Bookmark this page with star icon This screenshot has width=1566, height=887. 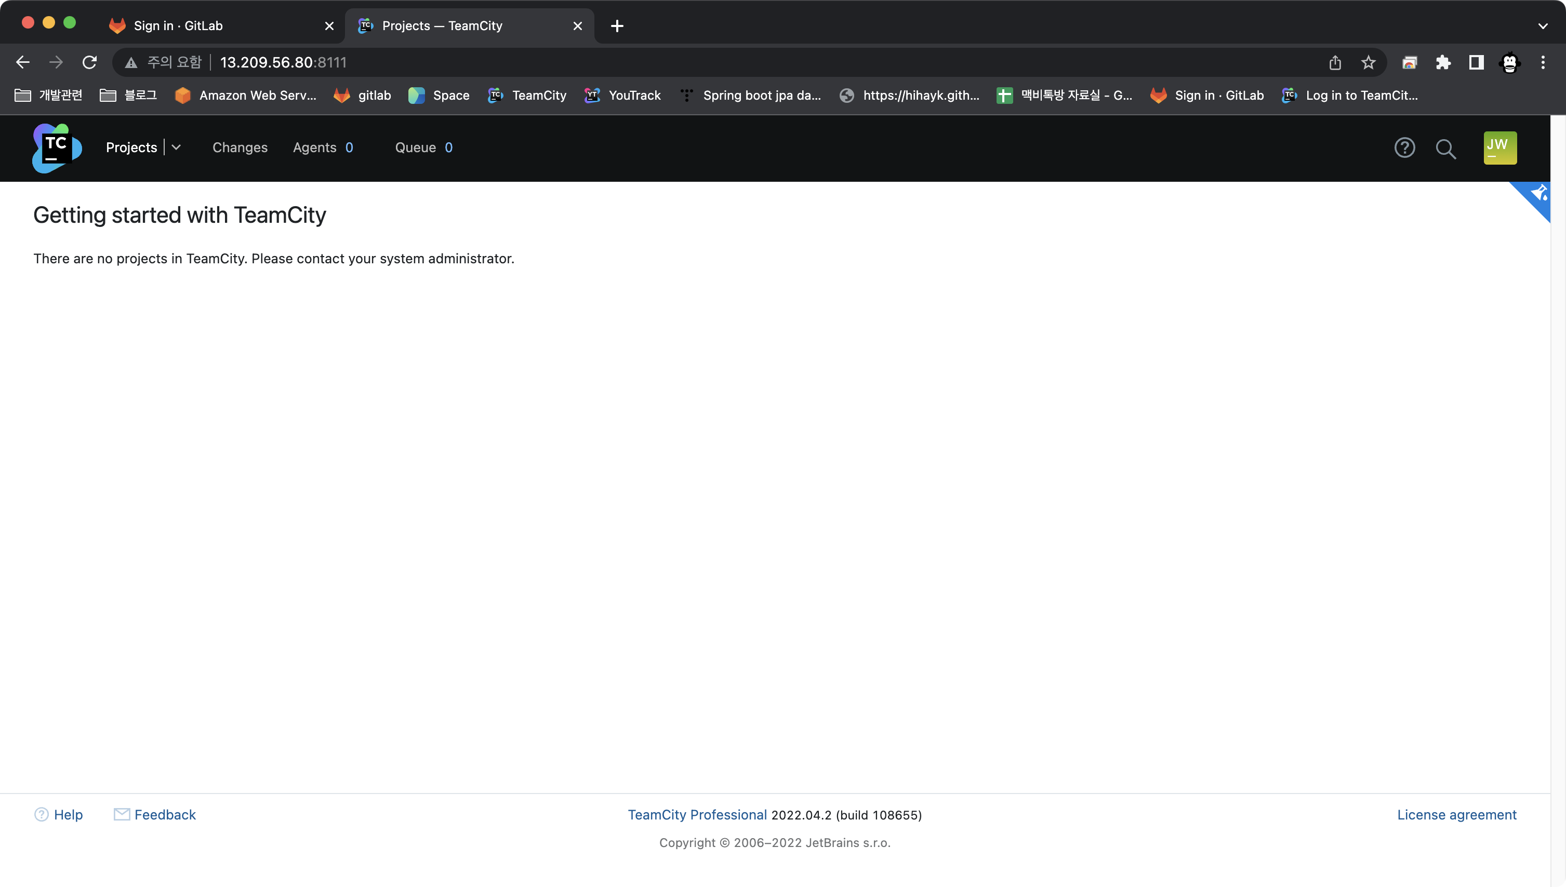(1368, 62)
